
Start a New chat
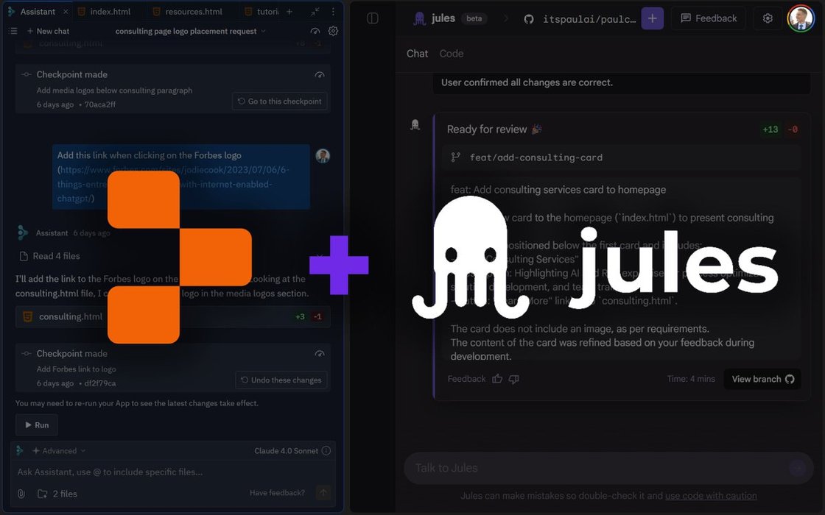(x=48, y=31)
